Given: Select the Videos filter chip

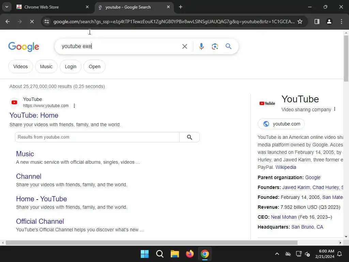Looking at the screenshot, I should tap(20, 67).
